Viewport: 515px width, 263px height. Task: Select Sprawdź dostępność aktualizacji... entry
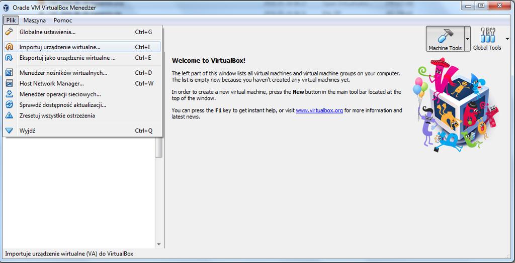(82, 105)
